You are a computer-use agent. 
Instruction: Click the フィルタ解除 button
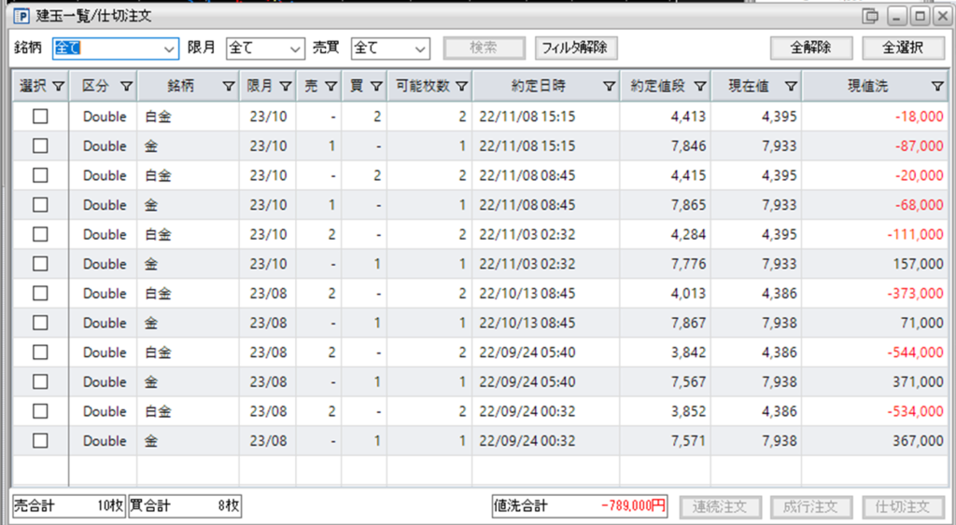[576, 48]
